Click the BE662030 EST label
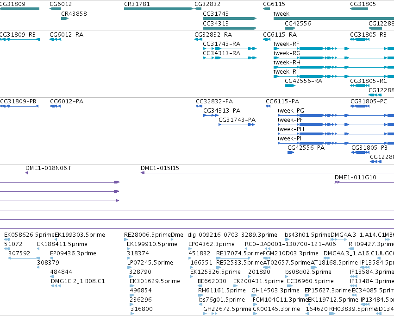Viewport: 394px width, 316px height. [212, 281]
